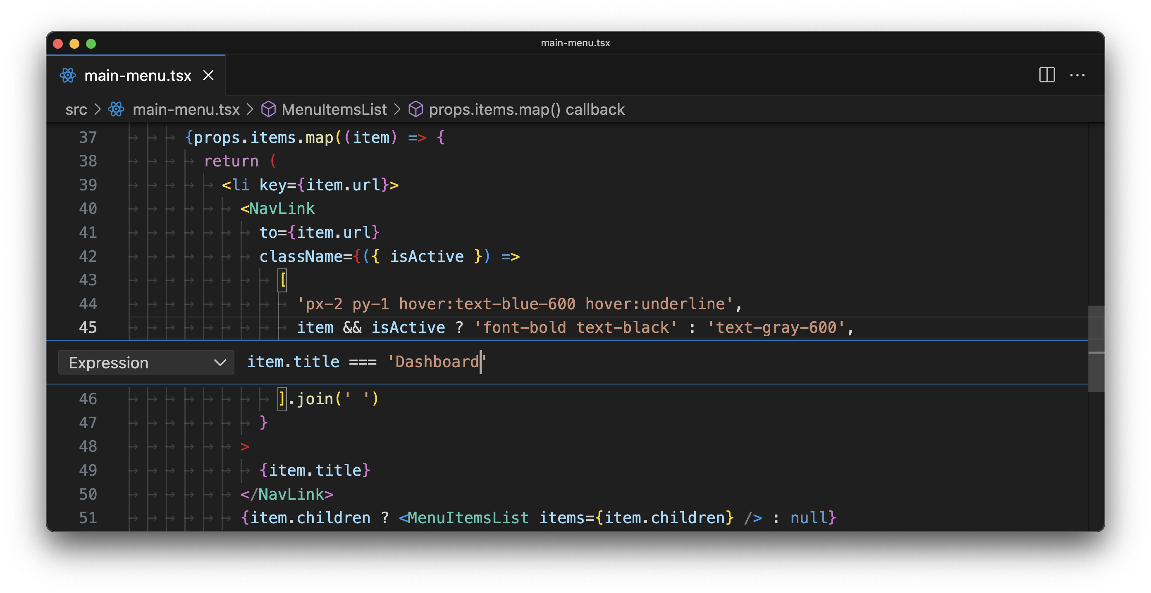Image resolution: width=1151 pixels, height=593 pixels.
Task: Click the React icon on main-menu.tsx tab
Action: coord(68,76)
